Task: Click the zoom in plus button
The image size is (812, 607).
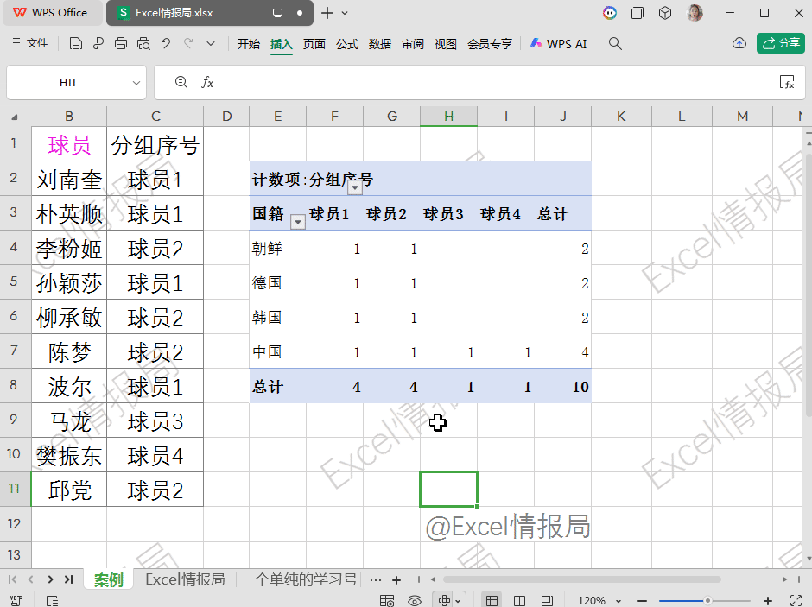Action: point(768,600)
